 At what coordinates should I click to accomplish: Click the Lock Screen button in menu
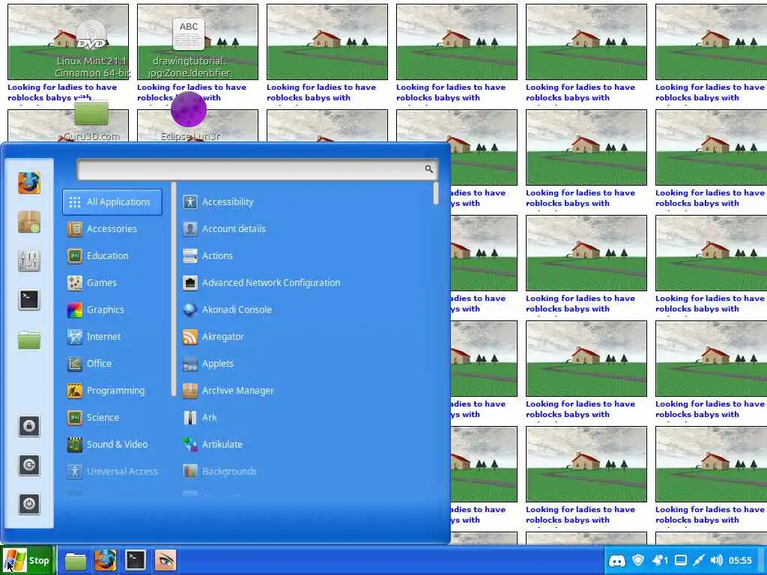coord(29,426)
